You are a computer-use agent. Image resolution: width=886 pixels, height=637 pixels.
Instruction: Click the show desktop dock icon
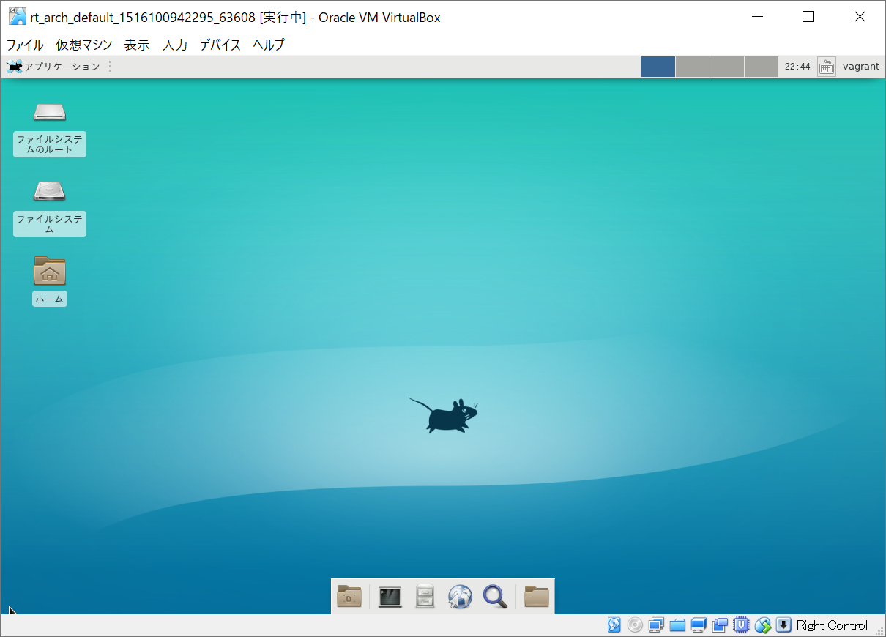[349, 597]
